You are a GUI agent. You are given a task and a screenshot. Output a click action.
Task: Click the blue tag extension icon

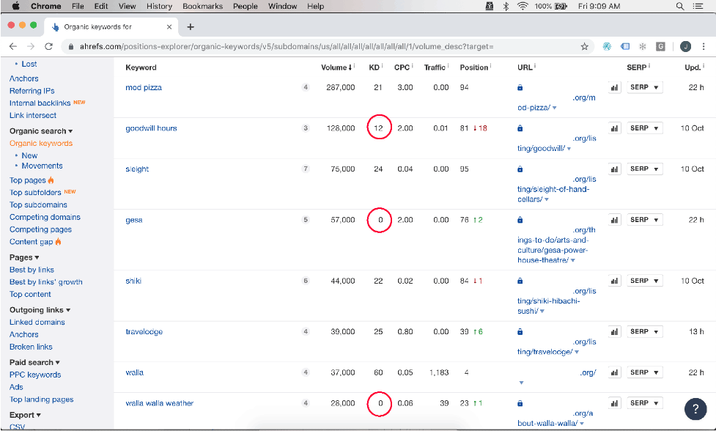pyautogui.click(x=624, y=46)
